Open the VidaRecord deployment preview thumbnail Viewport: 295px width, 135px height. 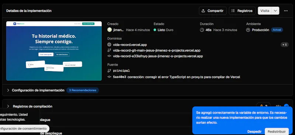[x=54, y=51]
